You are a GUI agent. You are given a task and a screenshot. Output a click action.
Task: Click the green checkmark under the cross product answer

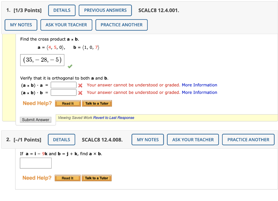coord(70,66)
